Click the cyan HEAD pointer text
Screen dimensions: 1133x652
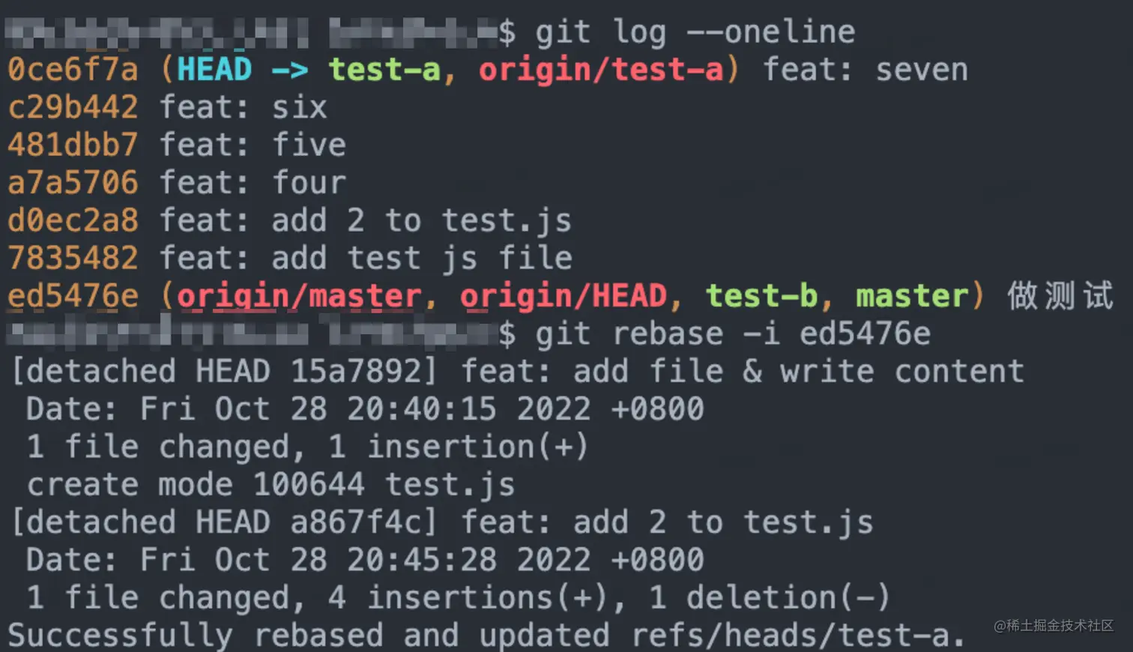[x=214, y=70]
